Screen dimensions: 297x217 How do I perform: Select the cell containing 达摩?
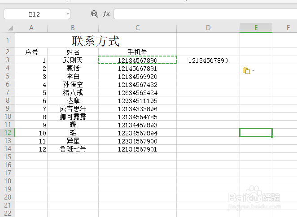pos(73,100)
